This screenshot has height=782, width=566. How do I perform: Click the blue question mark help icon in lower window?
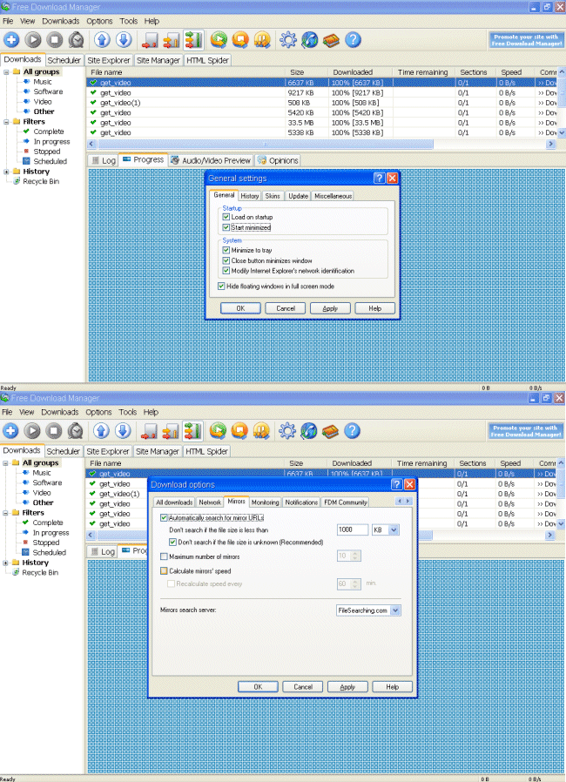(x=352, y=431)
